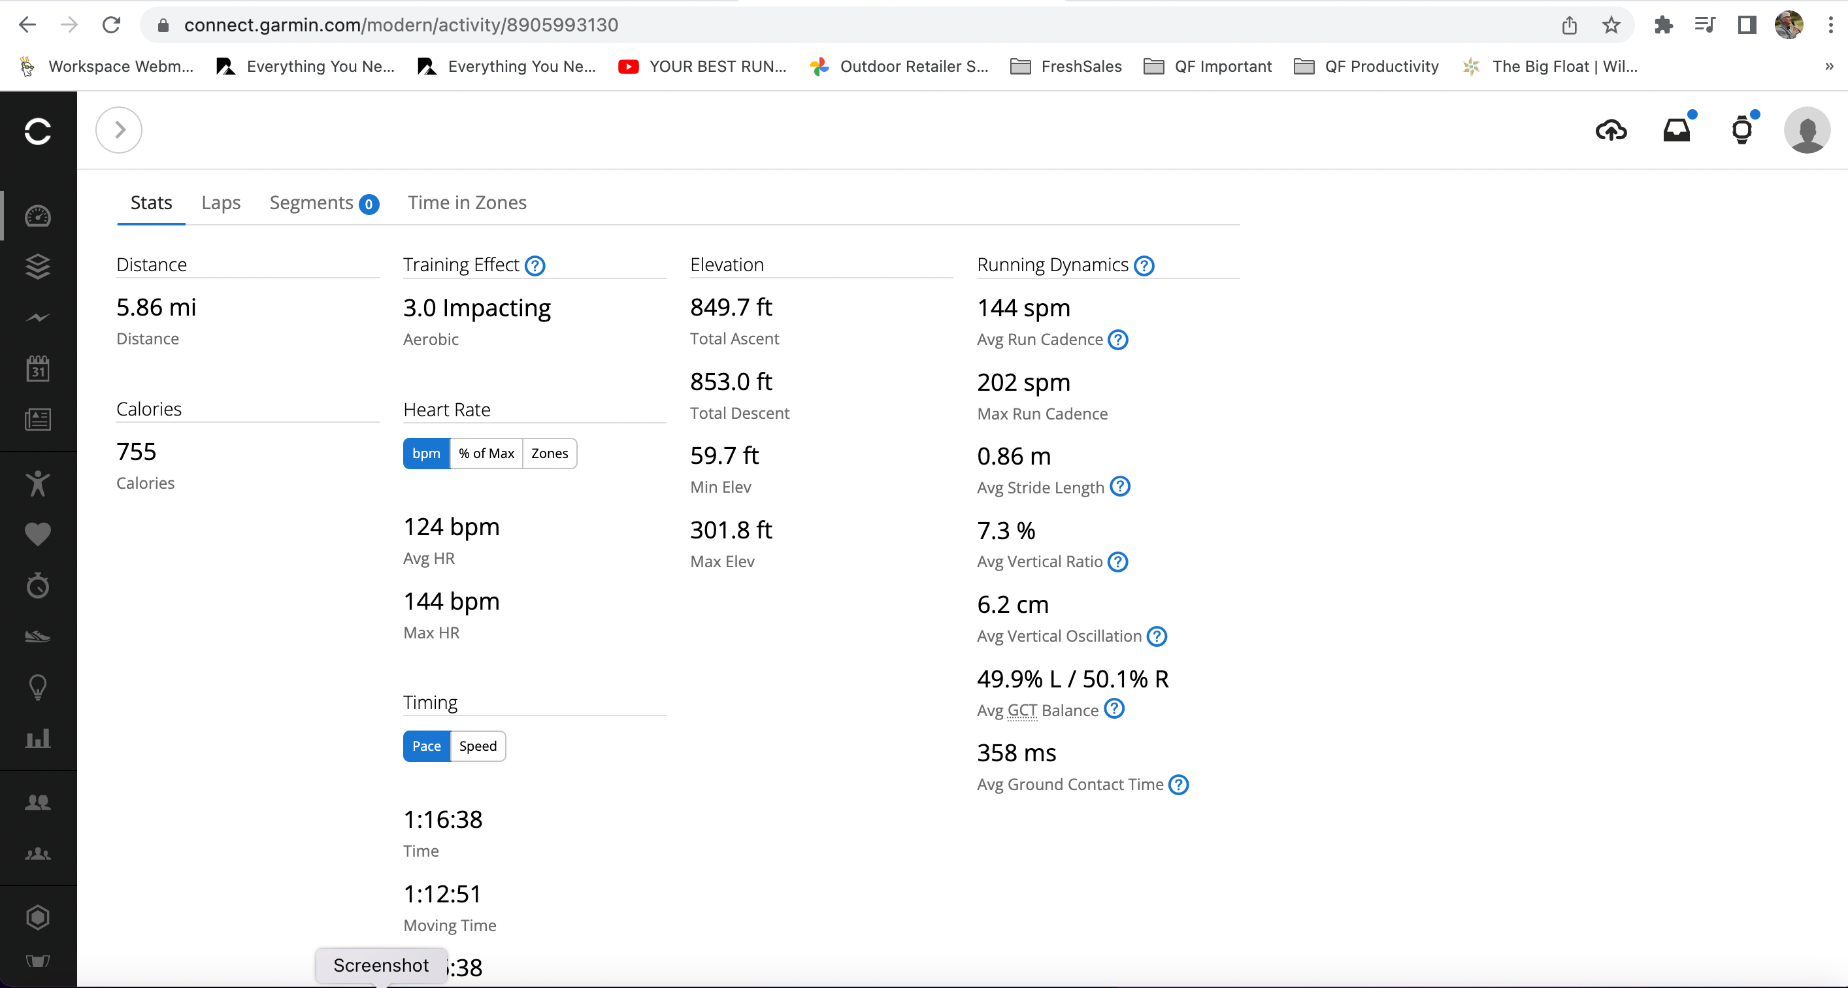Viewport: 1848px width, 988px height.
Task: Click the Health Stats heart icon
Action: (x=37, y=534)
